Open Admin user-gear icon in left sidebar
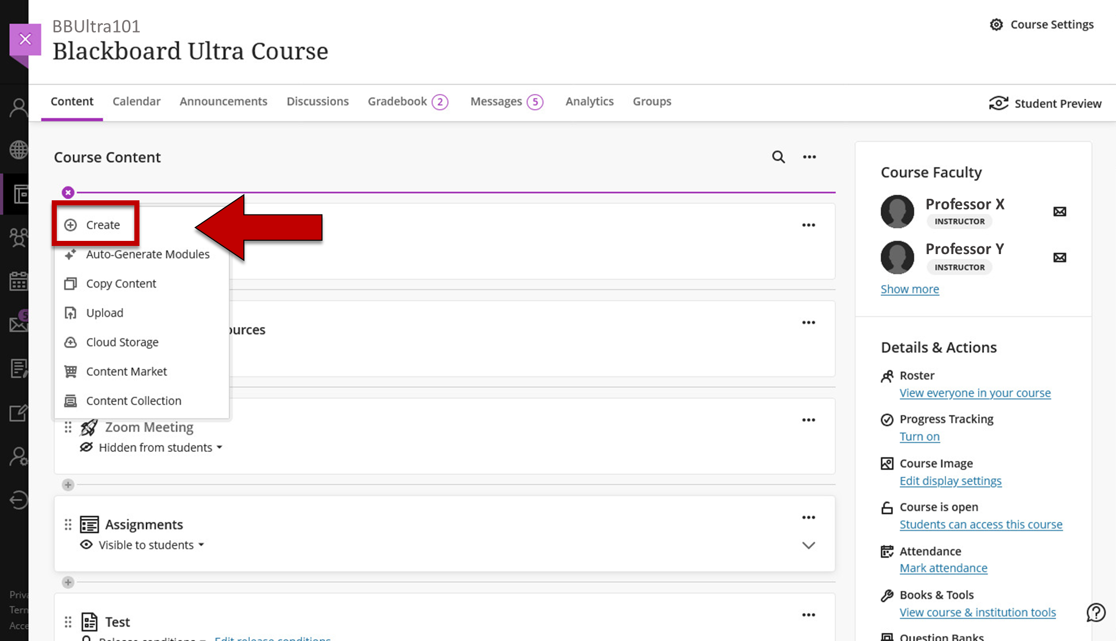 pyautogui.click(x=19, y=457)
